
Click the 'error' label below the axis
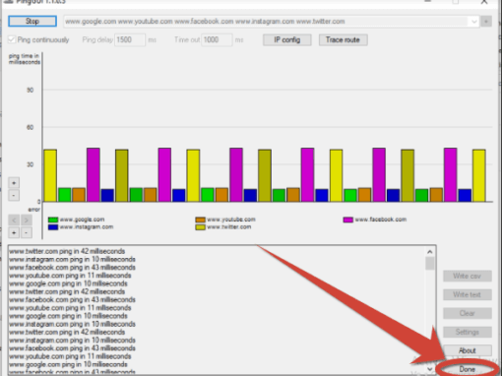(x=33, y=210)
